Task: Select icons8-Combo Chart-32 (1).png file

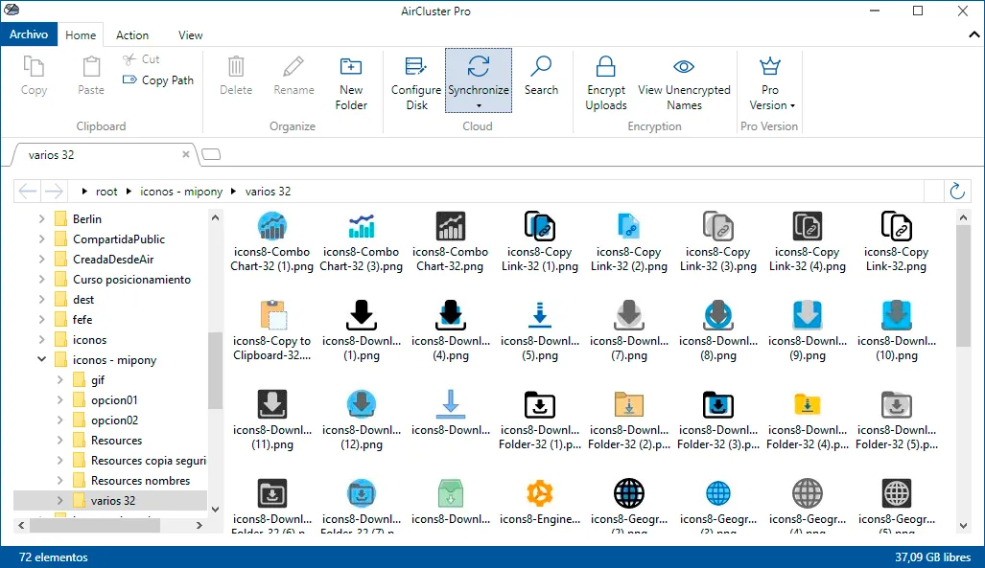Action: tap(272, 241)
